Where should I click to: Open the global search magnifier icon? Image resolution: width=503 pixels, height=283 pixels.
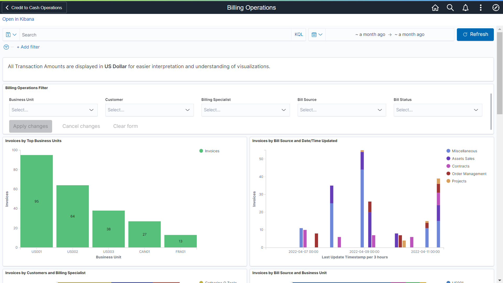coord(450,8)
